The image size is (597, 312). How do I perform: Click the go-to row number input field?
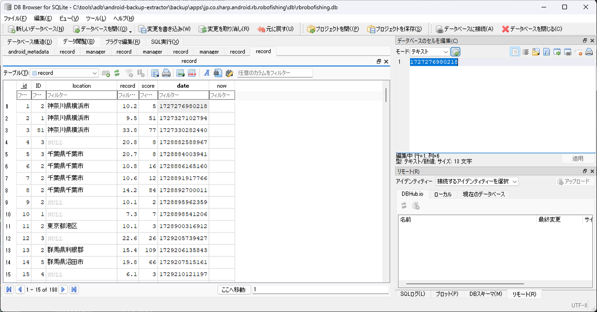[x=320, y=290]
